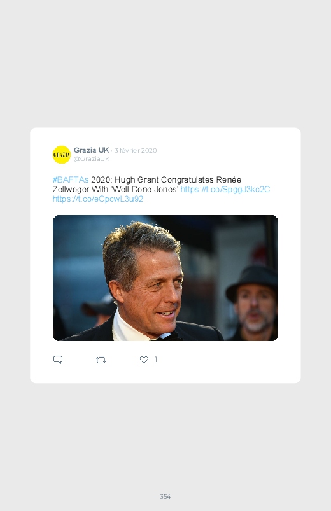The width and height of the screenshot is (331, 511).
Task: Open the t.co/SpggJ3kc2C link
Action: (x=225, y=190)
